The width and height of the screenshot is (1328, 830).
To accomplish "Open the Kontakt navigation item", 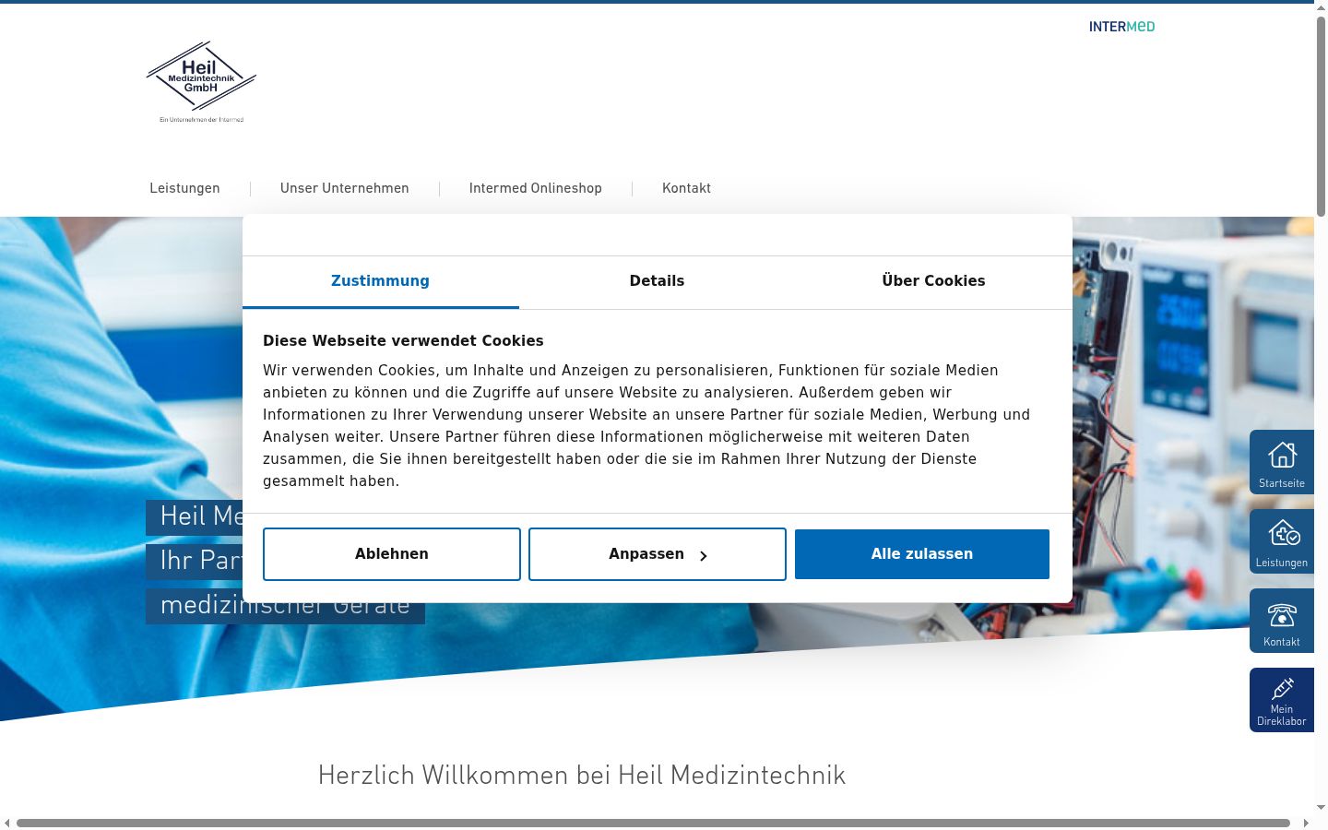I will [x=686, y=188].
